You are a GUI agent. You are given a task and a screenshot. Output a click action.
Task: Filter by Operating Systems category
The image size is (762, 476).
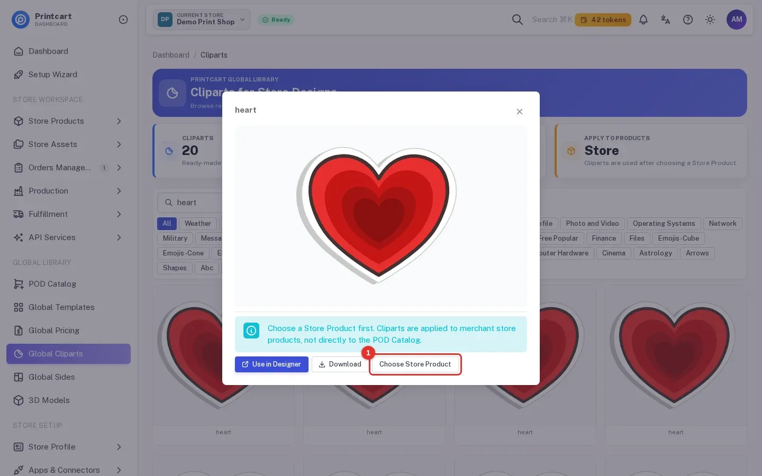pyautogui.click(x=664, y=224)
